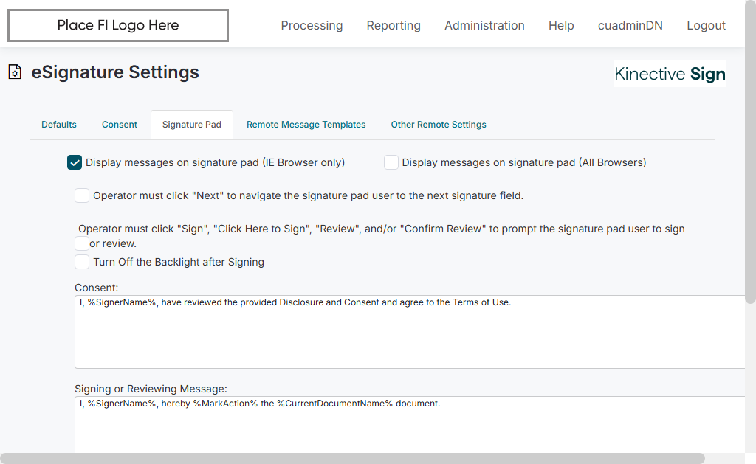Toggle Turn Off the Backlight after Signing

(82, 262)
